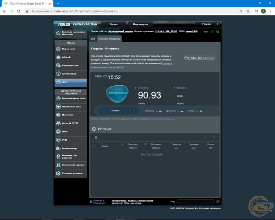Go to next history page arrow
Viewport: 275px width, 220px height.
pyautogui.click(x=214, y=137)
